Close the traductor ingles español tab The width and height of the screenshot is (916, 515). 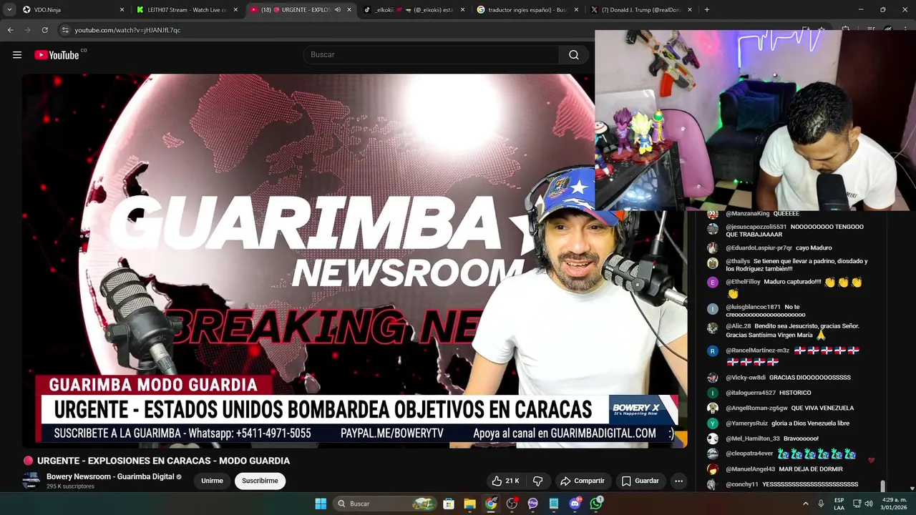pyautogui.click(x=576, y=10)
